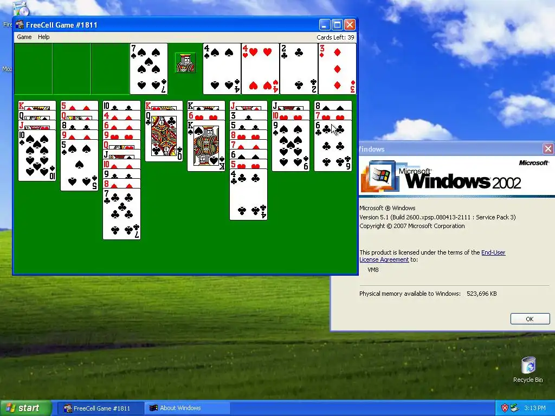The height and width of the screenshot is (416, 555).
Task: Click the 3 of clubs card
Action: tap(248, 115)
